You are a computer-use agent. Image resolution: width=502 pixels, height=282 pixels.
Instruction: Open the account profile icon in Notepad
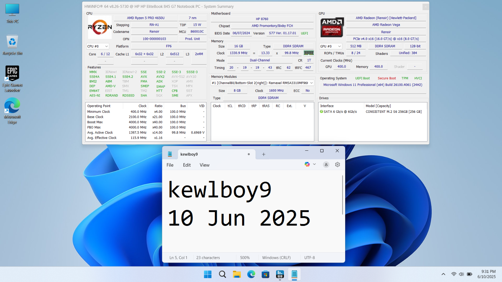click(x=326, y=164)
